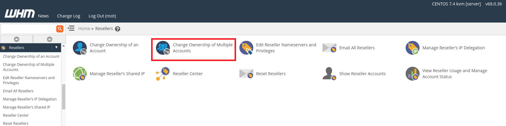
Task: Open Show Reseller Accounts text
Action: pyautogui.click(x=362, y=74)
